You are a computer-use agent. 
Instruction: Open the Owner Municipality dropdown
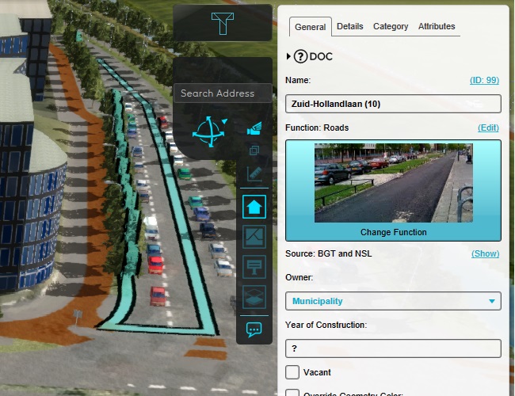[392, 301]
